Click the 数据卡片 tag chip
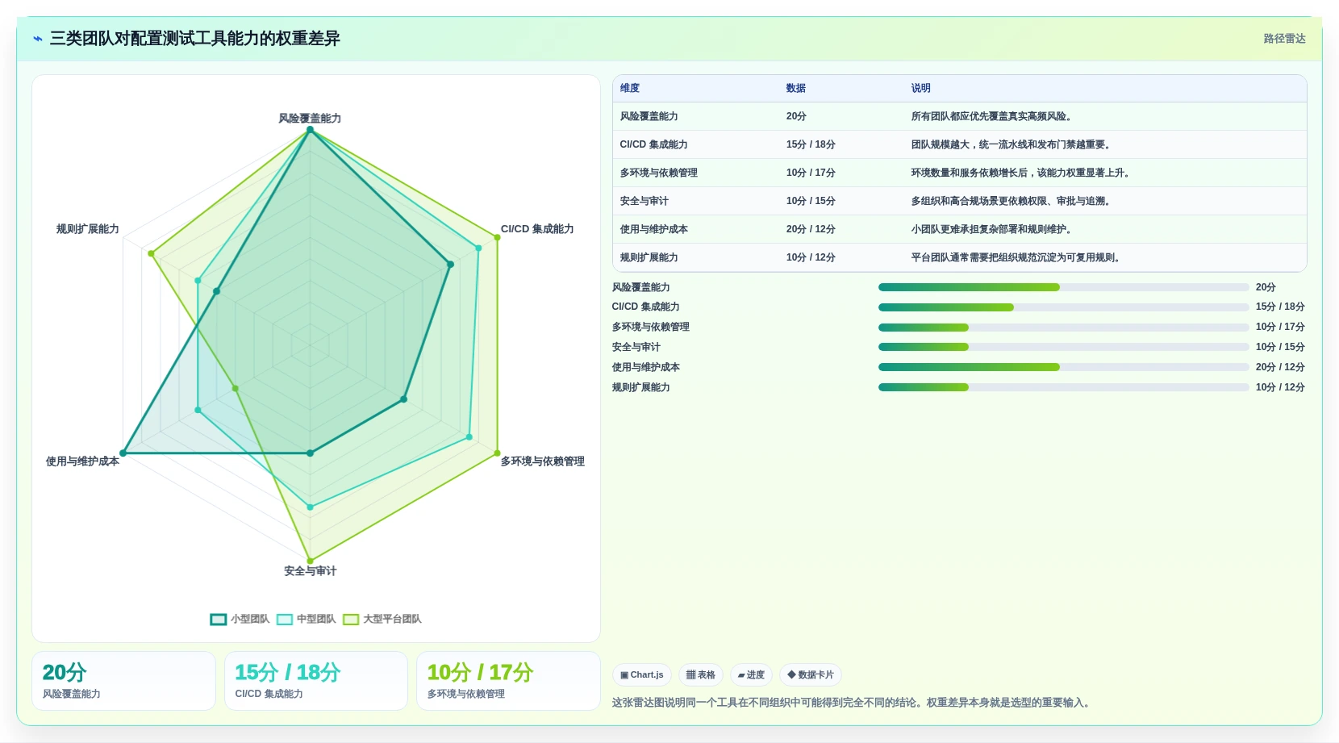 coord(811,675)
